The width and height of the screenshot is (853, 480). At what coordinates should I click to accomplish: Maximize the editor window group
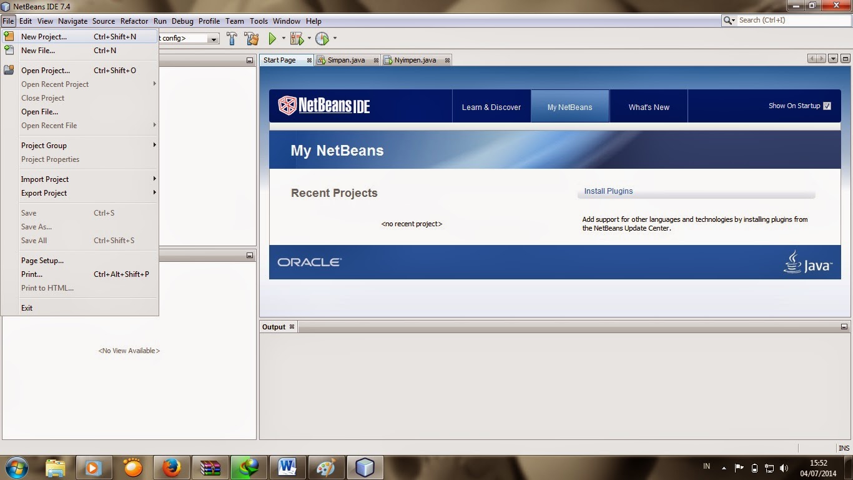(x=845, y=59)
